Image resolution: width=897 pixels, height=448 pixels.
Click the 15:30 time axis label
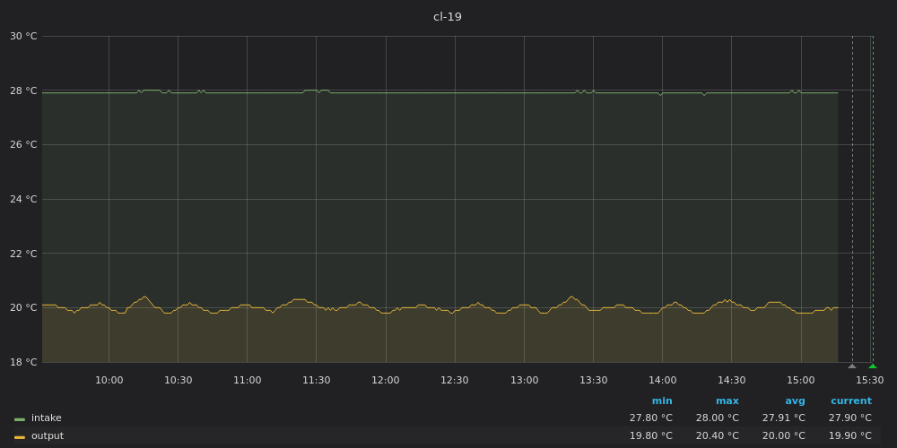(869, 381)
